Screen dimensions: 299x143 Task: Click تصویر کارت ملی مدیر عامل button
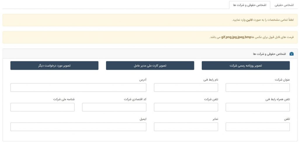click(150, 65)
